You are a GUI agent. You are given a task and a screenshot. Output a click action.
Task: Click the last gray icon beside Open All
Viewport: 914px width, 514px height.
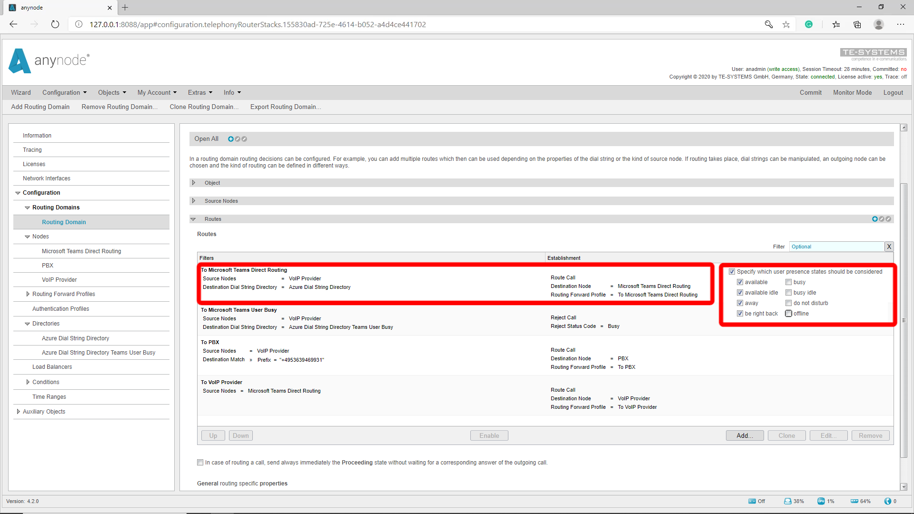click(244, 139)
